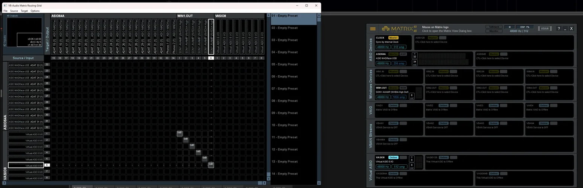Select the highlighted 0dB node on VASIO8 input 6

point(211,165)
